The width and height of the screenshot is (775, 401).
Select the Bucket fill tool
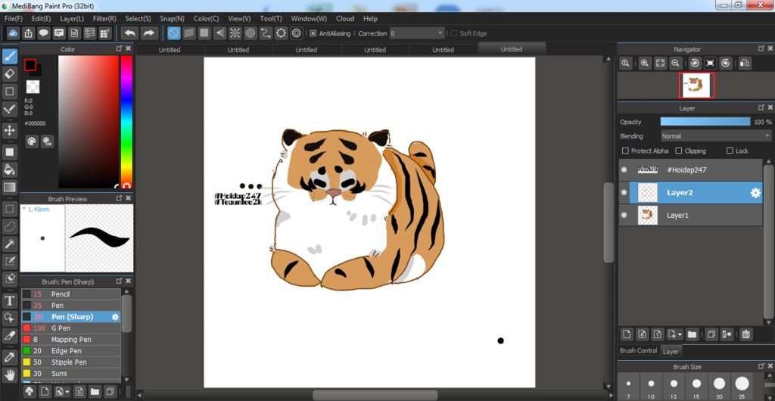pos(9,170)
